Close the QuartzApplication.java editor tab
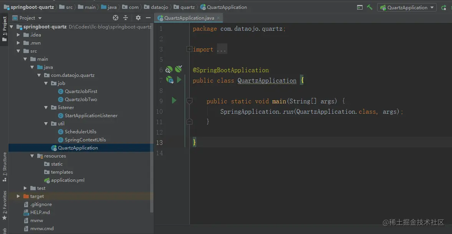Screen dimensions: 452x234 (218, 18)
